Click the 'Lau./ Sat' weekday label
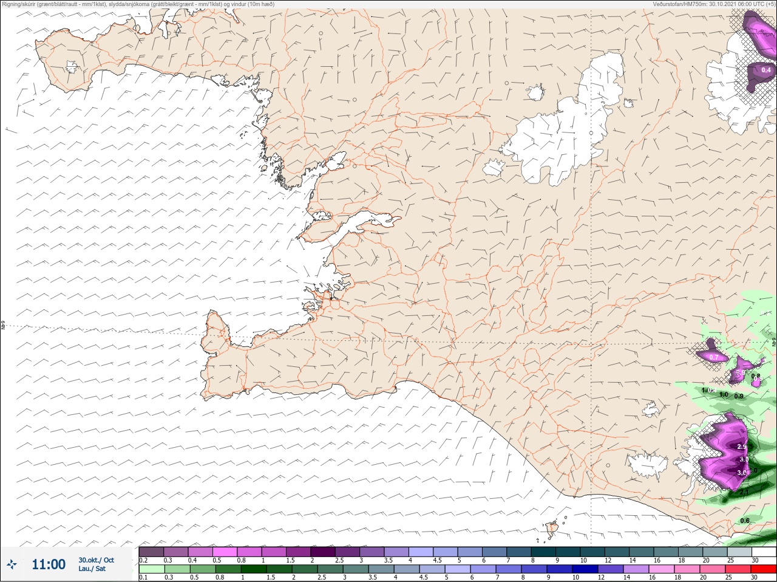Viewport: 777px width, 582px height. click(92, 569)
